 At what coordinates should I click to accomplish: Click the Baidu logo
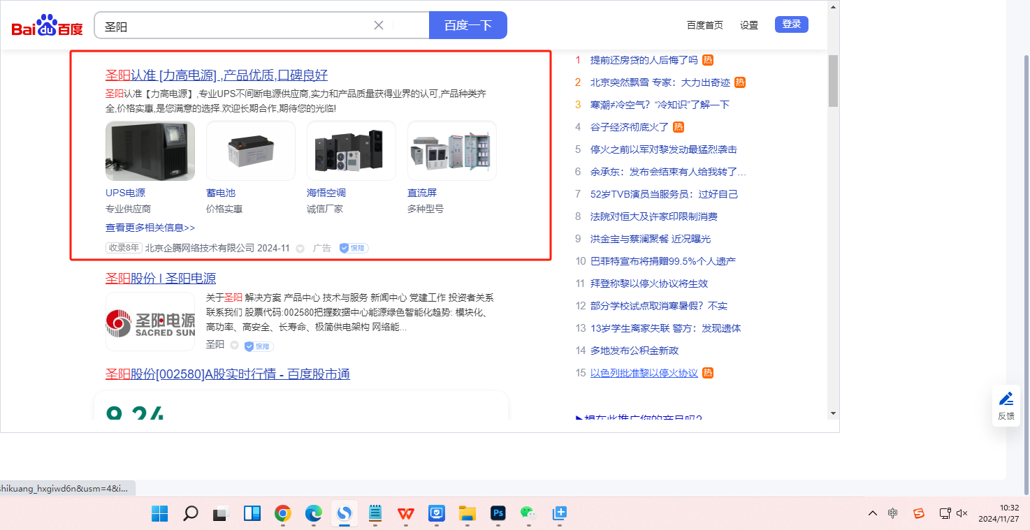coord(47,26)
